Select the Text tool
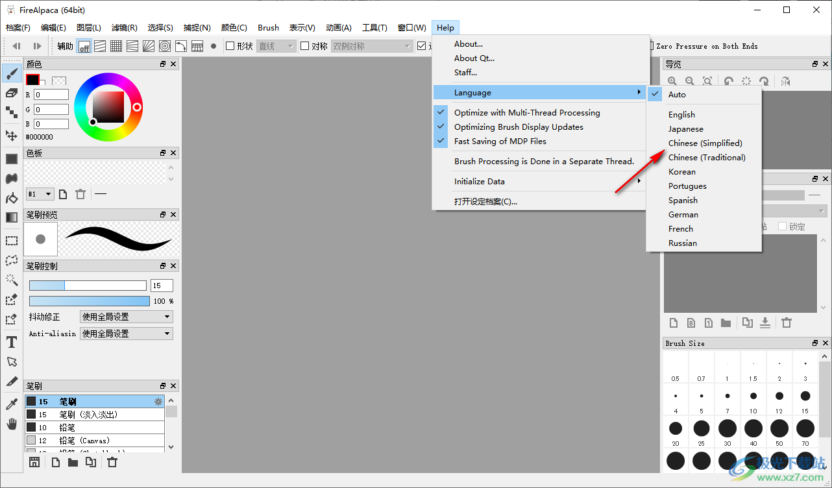The height and width of the screenshot is (488, 832). 12,342
